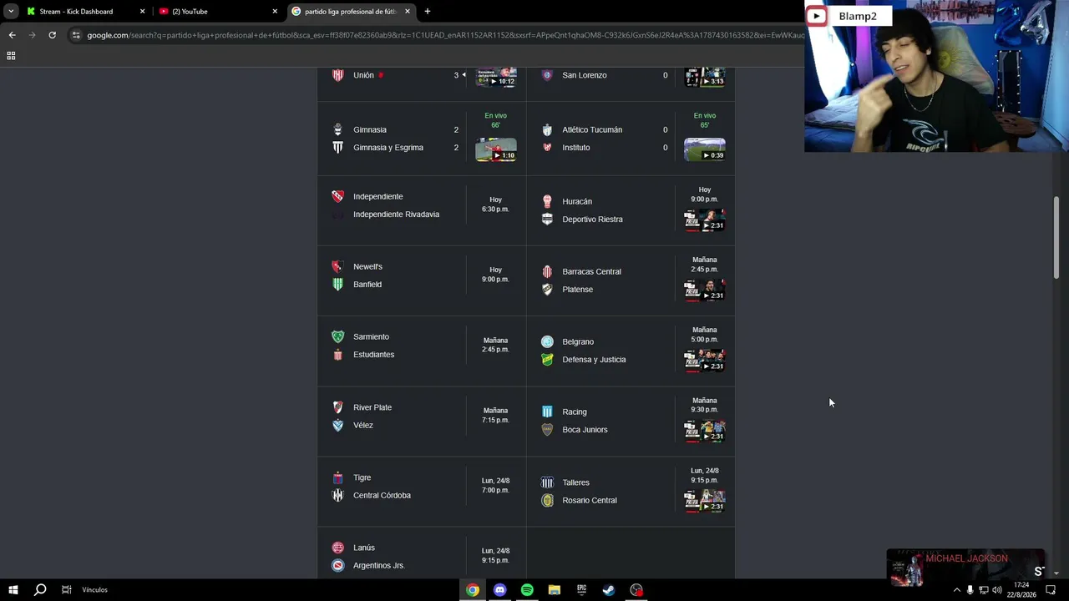Open the Chrome apps grid shortcut
Image resolution: width=1069 pixels, height=601 pixels.
tap(11, 56)
